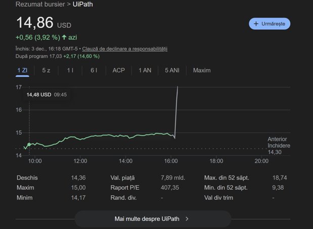313x229 pixels.
Task: Open the 6 l six-month range tab
Action: (x=94, y=71)
